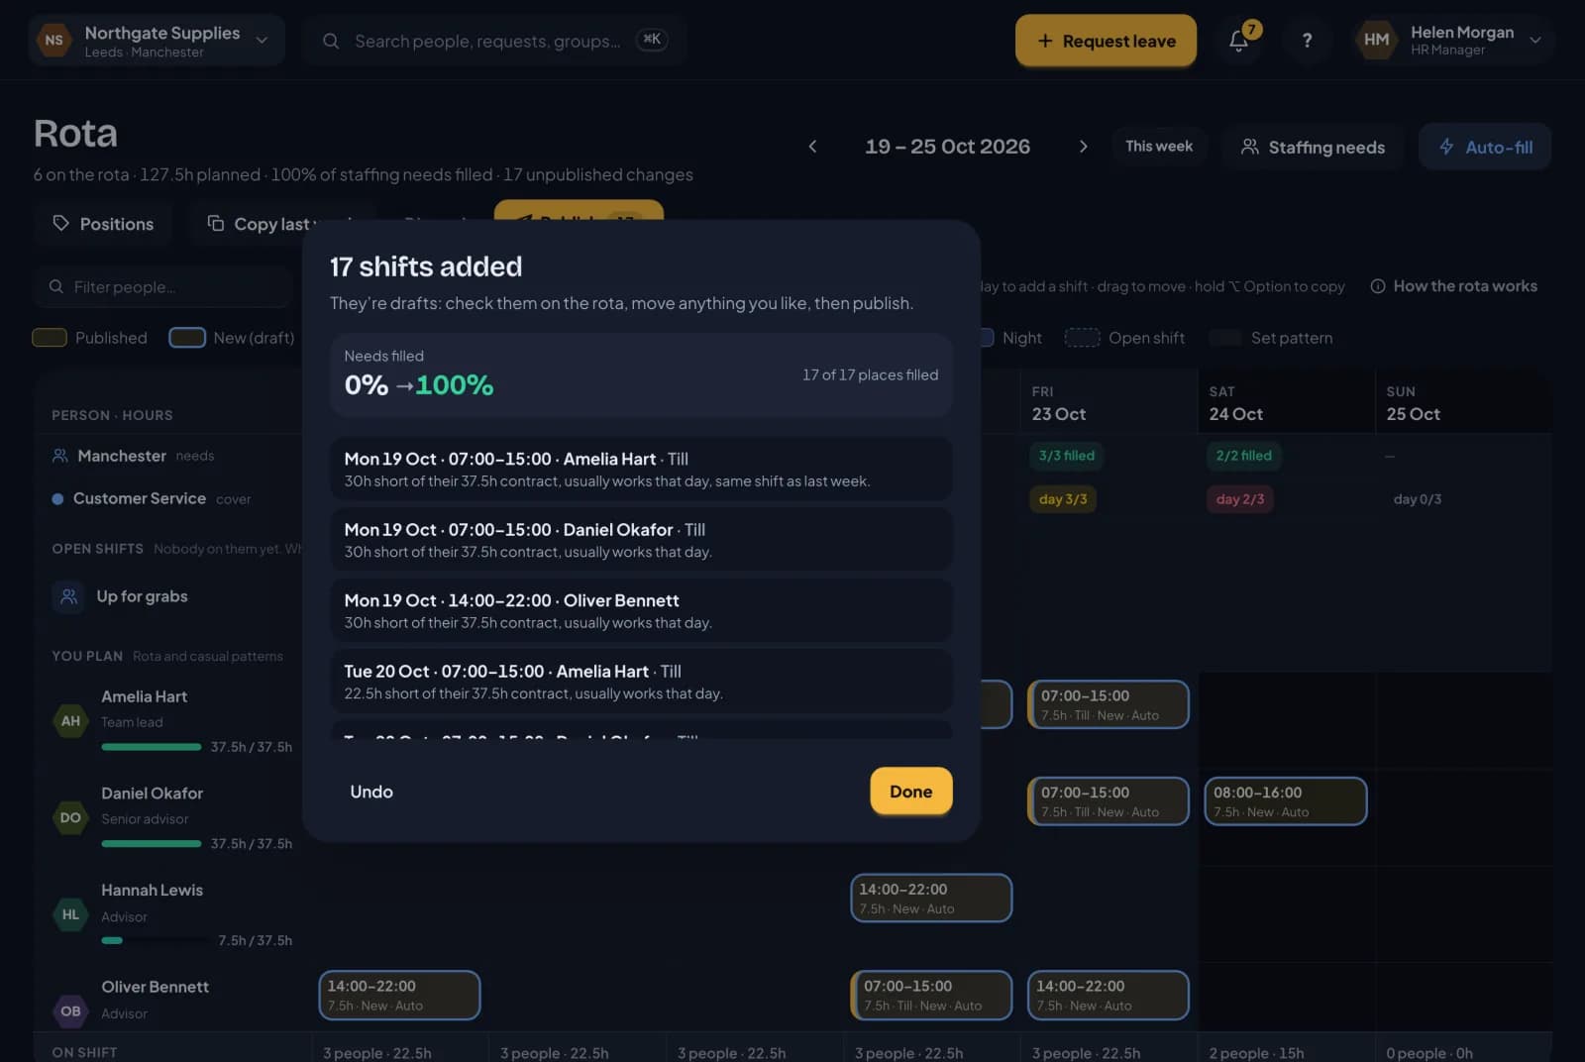
Task: Click Done in the shifts added dialog
Action: click(x=911, y=792)
